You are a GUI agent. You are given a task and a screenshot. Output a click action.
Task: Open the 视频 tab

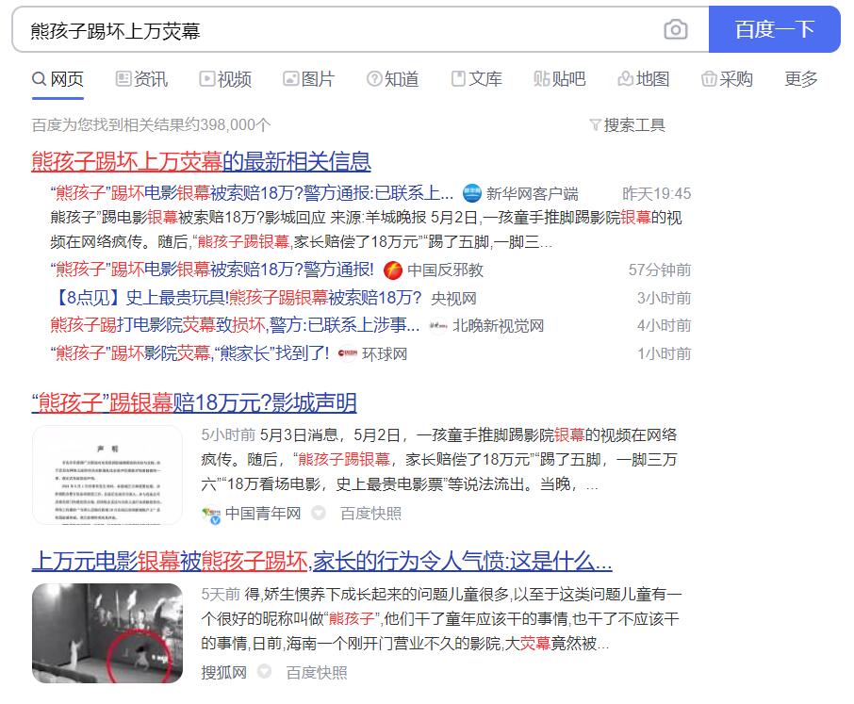pyautogui.click(x=225, y=79)
